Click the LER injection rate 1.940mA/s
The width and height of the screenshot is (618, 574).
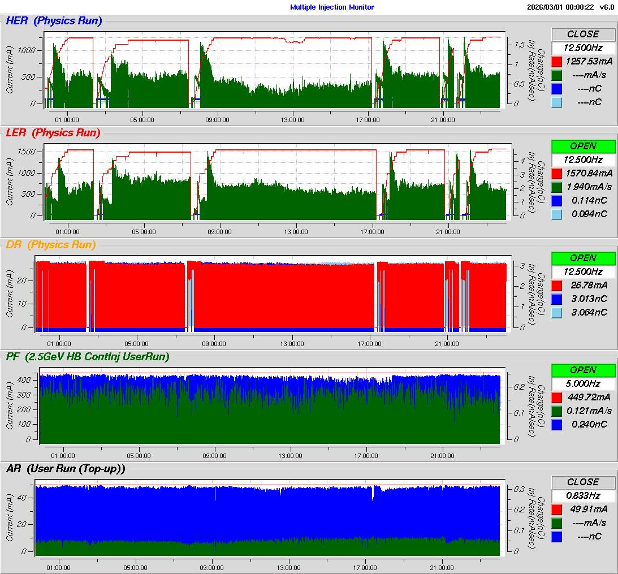coord(590,187)
